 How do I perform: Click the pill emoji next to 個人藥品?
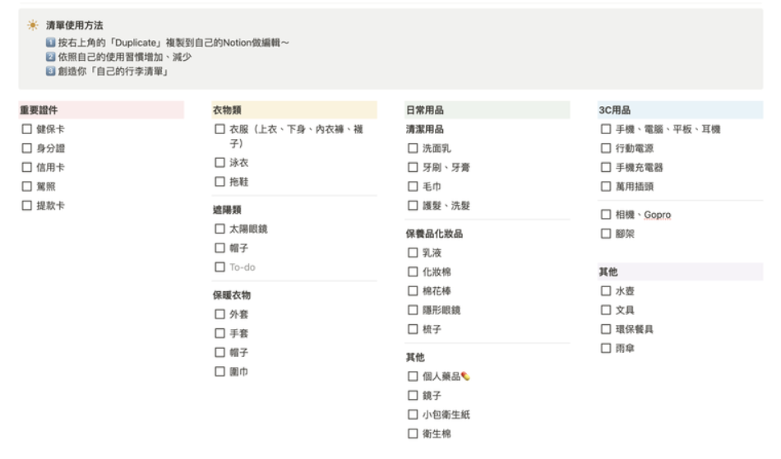465,376
